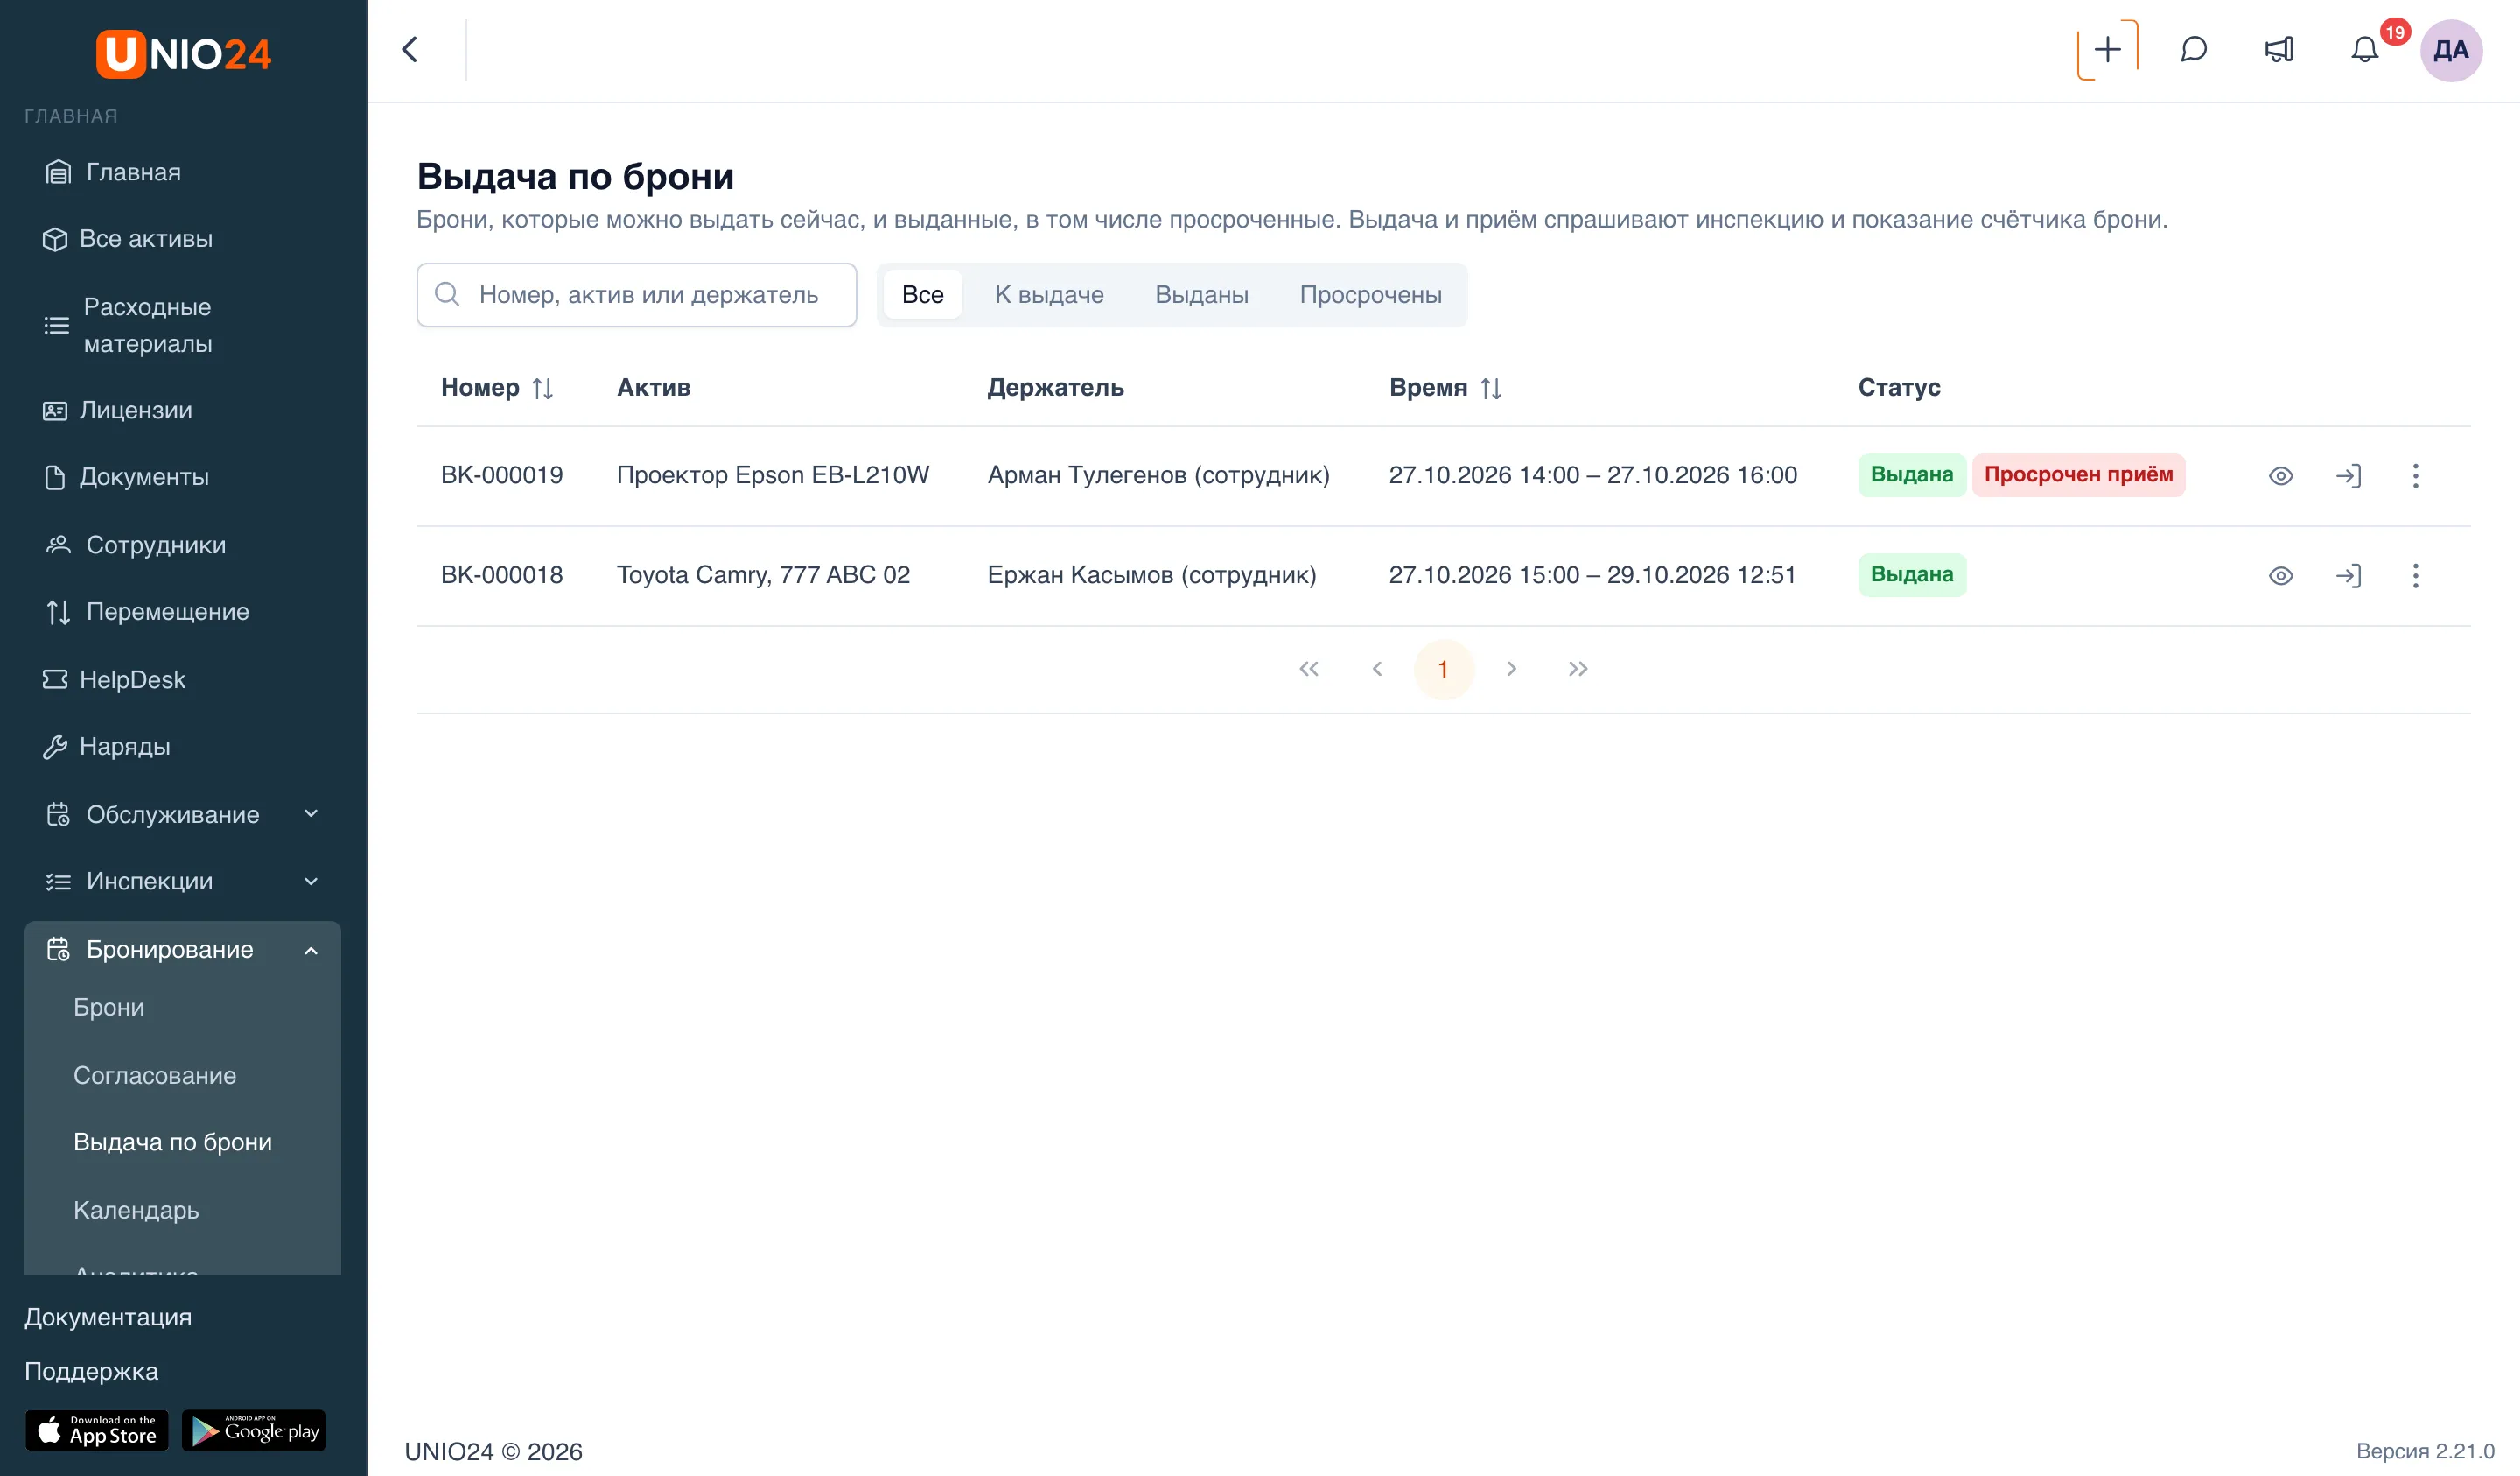
Task: Select the К выдаче filter tab
Action: click(x=1049, y=294)
